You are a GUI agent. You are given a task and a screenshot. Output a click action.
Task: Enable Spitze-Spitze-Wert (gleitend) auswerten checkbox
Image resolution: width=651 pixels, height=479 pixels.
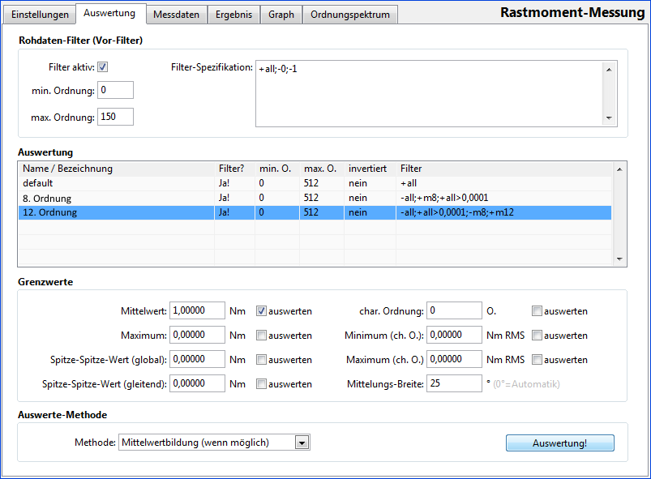[x=261, y=384]
